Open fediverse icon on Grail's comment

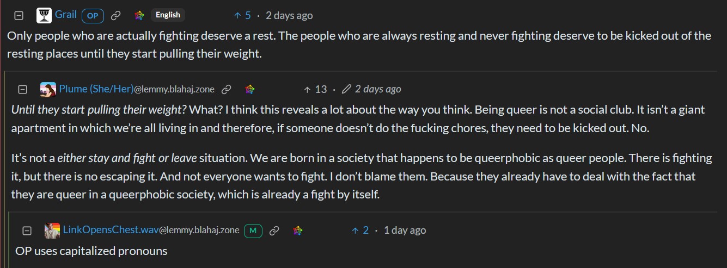(x=140, y=16)
